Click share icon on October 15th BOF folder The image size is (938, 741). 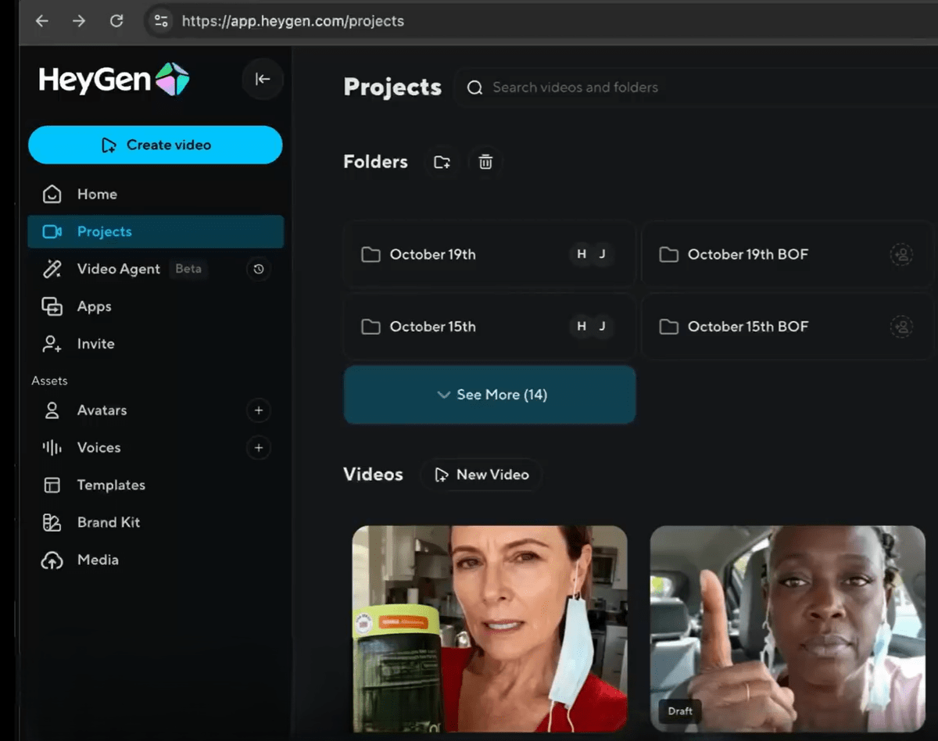[901, 327]
